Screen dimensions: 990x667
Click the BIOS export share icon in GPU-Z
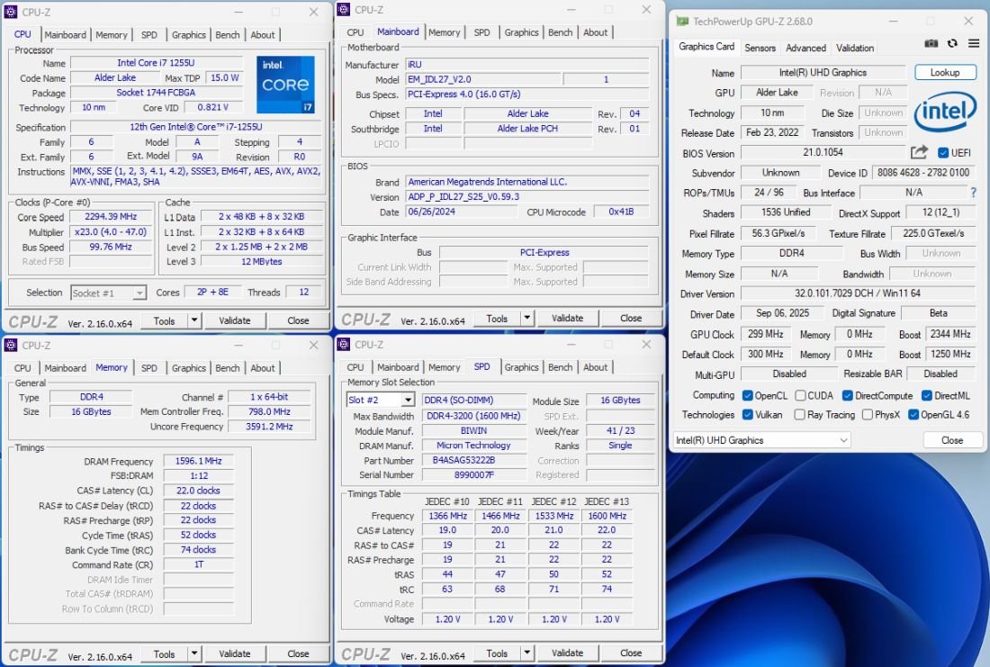click(x=919, y=152)
